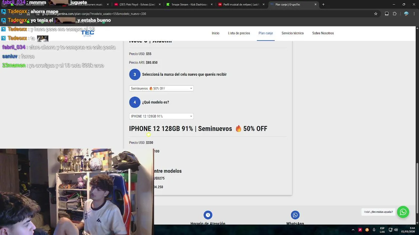
Task: Close the Plan canje GrupoTec tab
Action: (316, 5)
